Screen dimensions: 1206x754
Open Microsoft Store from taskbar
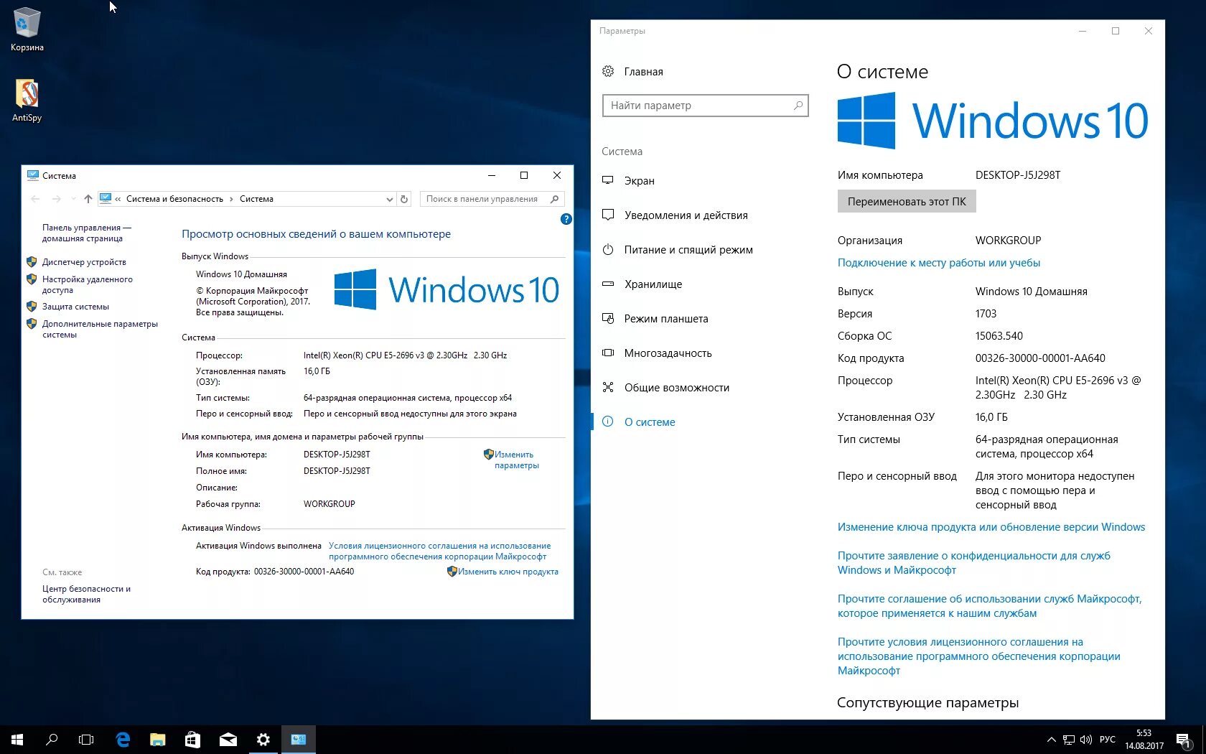click(x=192, y=739)
